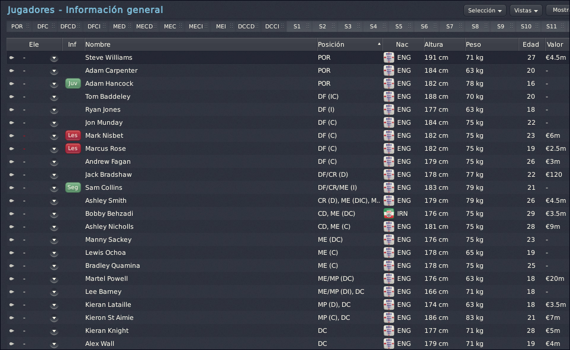
Task: Click the drag handle icon next to POR
Action: click(x=28, y=26)
